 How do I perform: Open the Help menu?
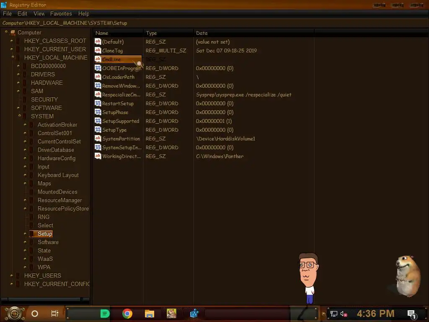click(x=83, y=13)
